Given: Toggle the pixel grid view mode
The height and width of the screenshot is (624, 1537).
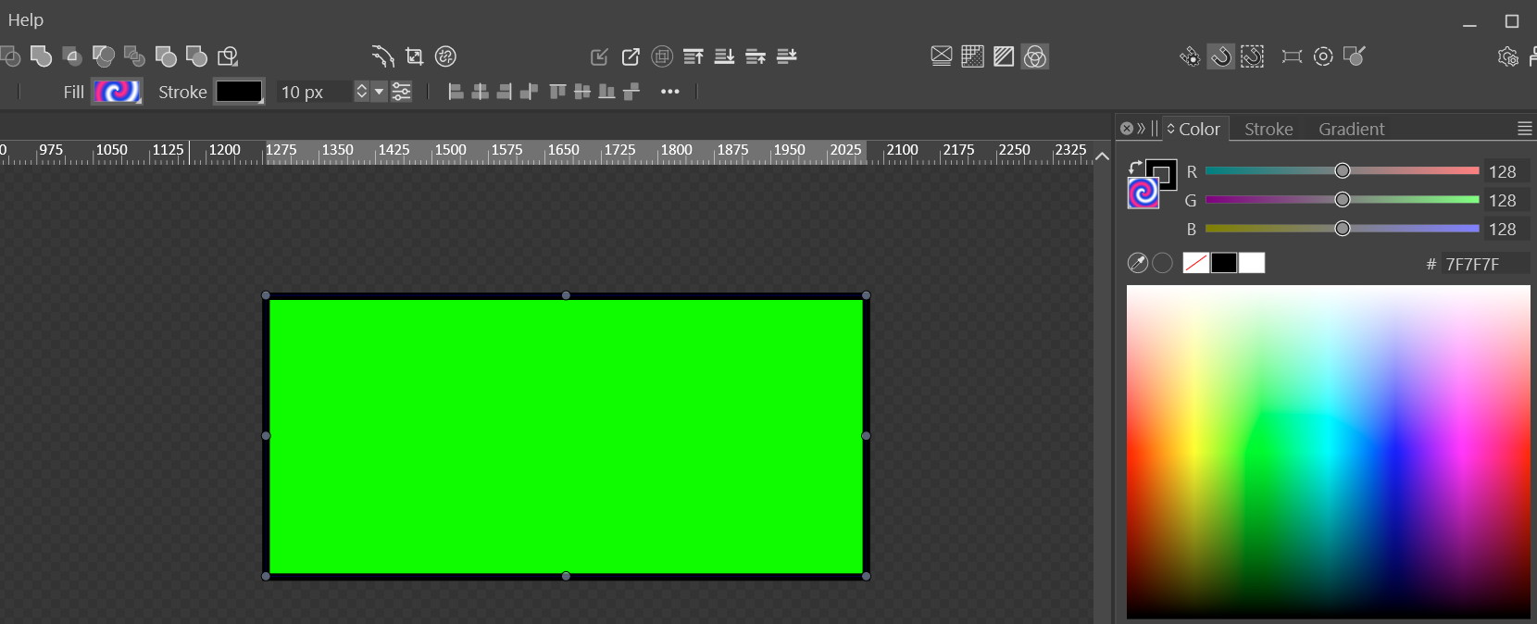Looking at the screenshot, I should click(972, 56).
